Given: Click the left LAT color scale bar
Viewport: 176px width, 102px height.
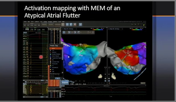Looking at the screenshot, I should pos(97,30).
